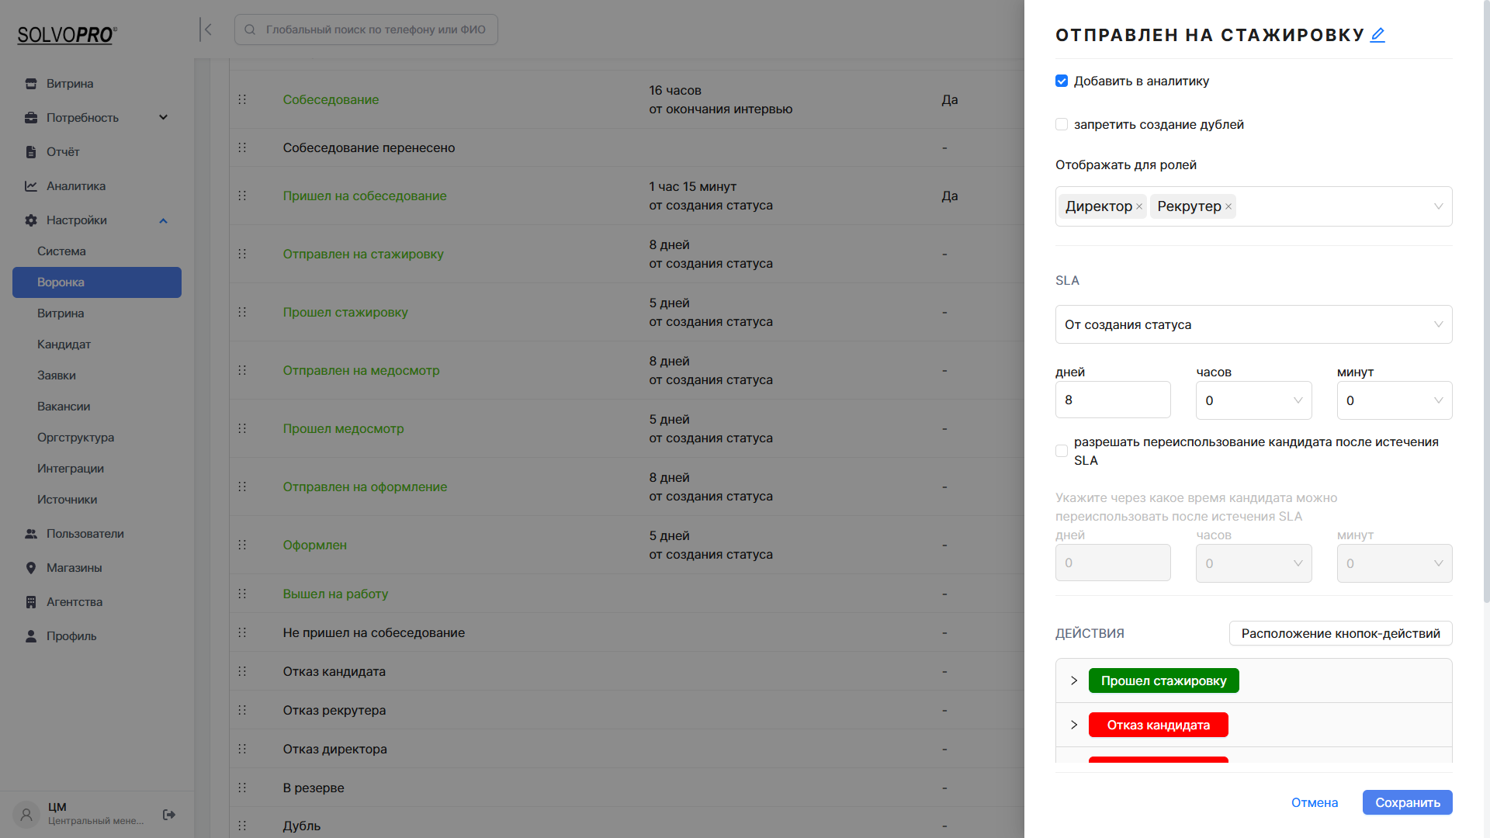This screenshot has height=838, width=1490.
Task: Click the pencil icon to rename the status
Action: (1377, 34)
